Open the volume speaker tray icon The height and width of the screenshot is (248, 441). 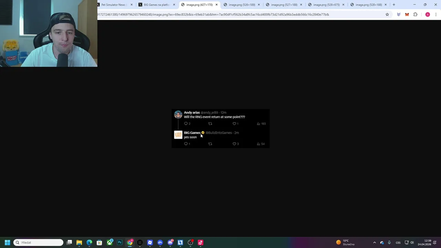pos(412,242)
